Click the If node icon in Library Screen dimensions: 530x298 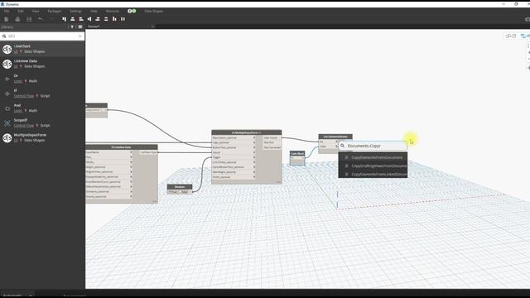click(7, 94)
